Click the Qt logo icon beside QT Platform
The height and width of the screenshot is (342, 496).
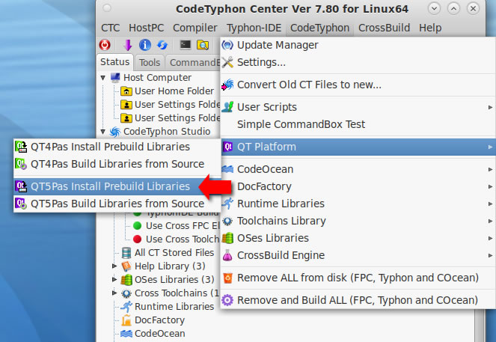coord(227,147)
